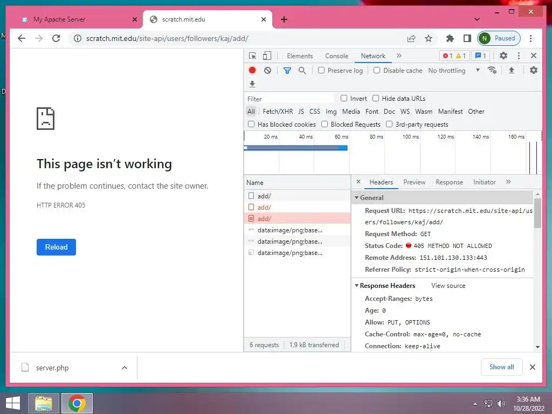
Task: Switch to the Elements tab
Action: [x=300, y=56]
